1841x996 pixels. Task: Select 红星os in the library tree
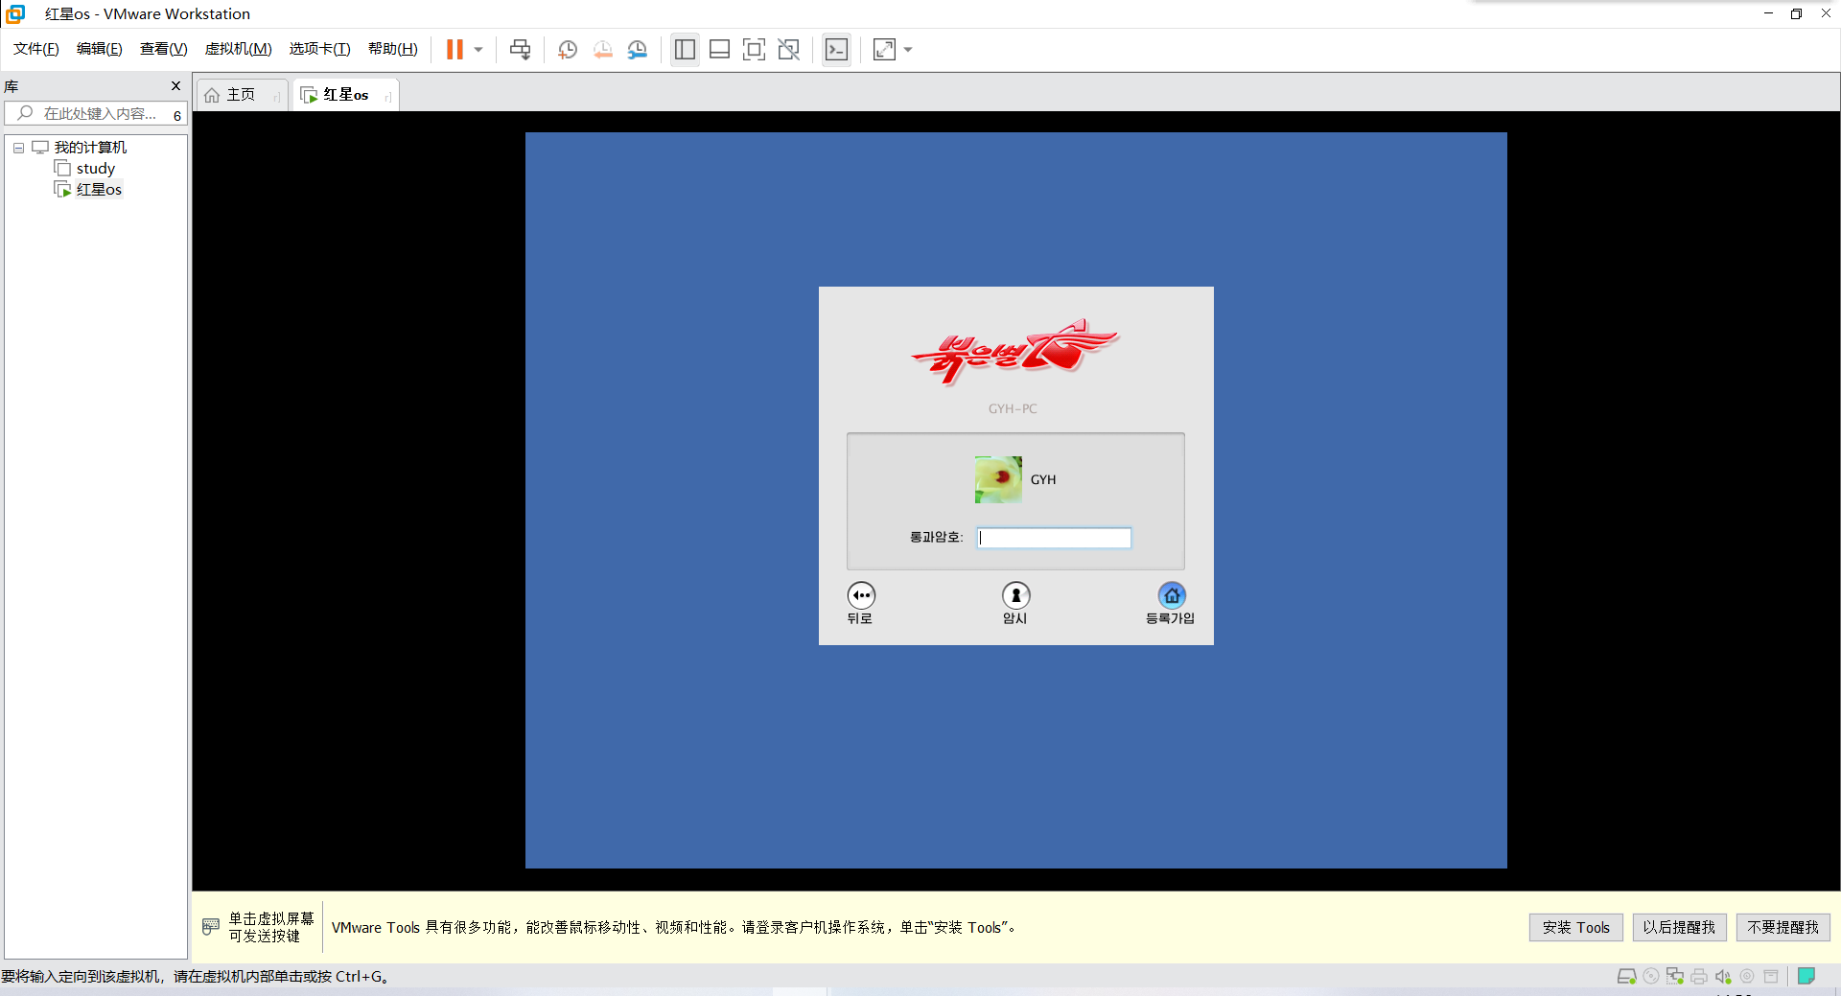99,190
